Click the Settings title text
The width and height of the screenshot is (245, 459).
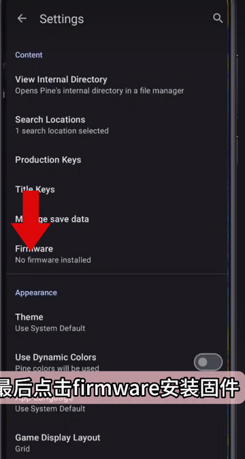(61, 19)
